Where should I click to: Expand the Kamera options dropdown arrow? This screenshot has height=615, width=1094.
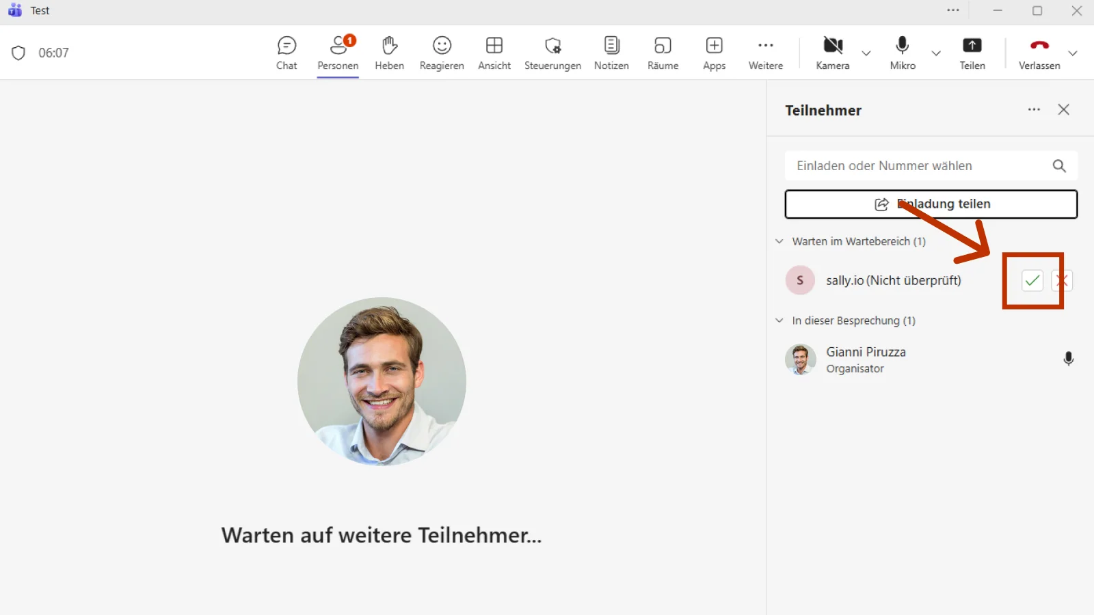(866, 53)
